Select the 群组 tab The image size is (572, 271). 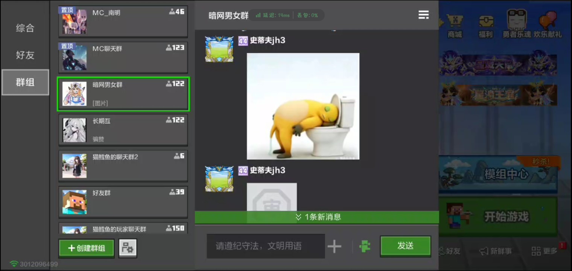pyautogui.click(x=25, y=82)
